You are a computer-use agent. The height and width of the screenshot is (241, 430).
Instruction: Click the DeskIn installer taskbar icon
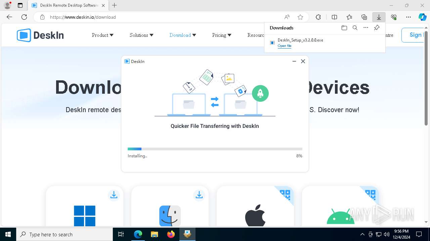(x=187, y=234)
